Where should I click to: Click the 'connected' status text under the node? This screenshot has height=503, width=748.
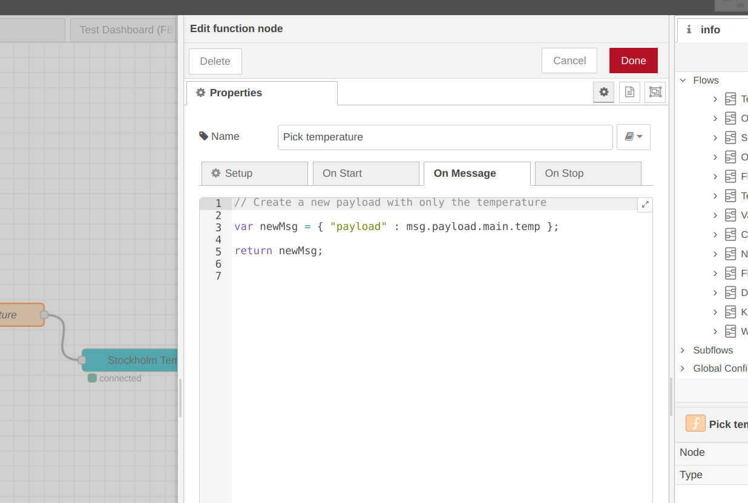[120, 378]
